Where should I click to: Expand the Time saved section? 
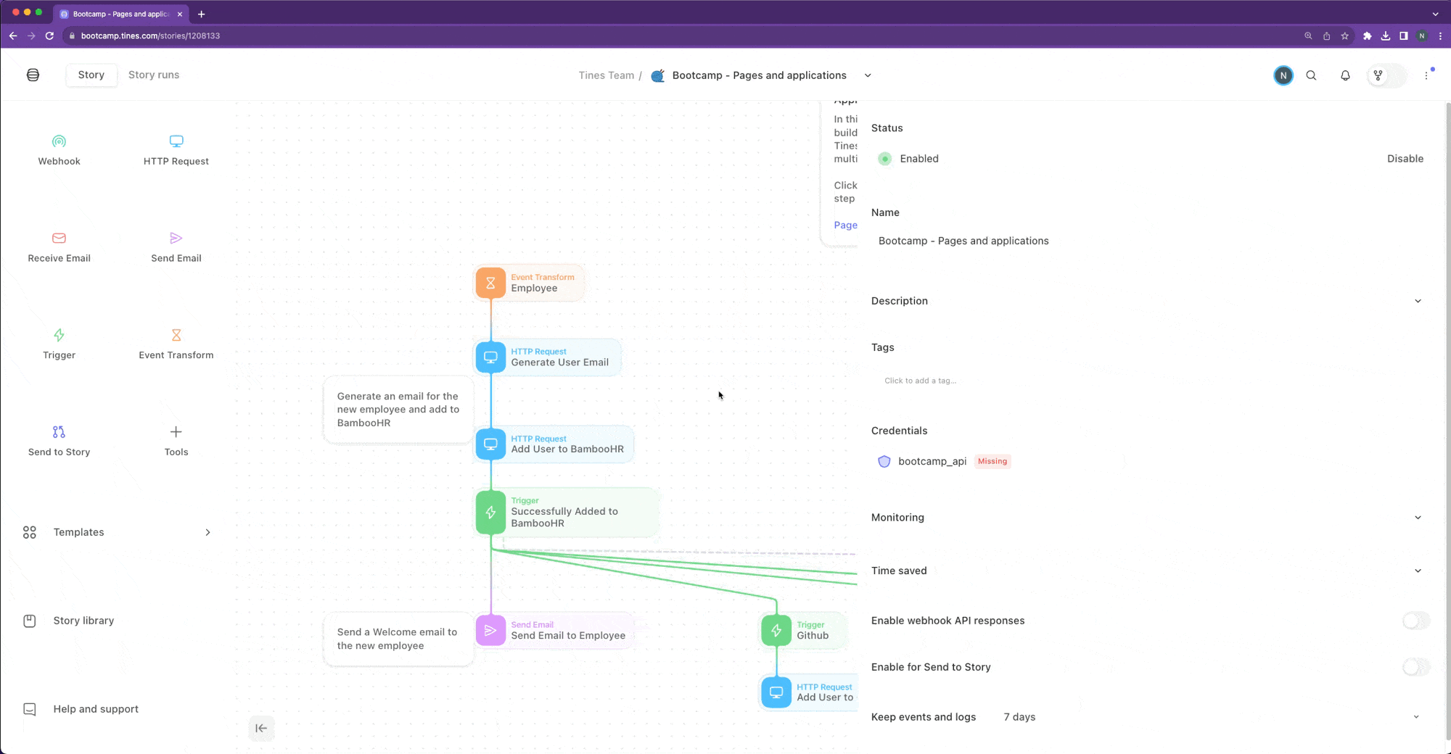click(1418, 571)
